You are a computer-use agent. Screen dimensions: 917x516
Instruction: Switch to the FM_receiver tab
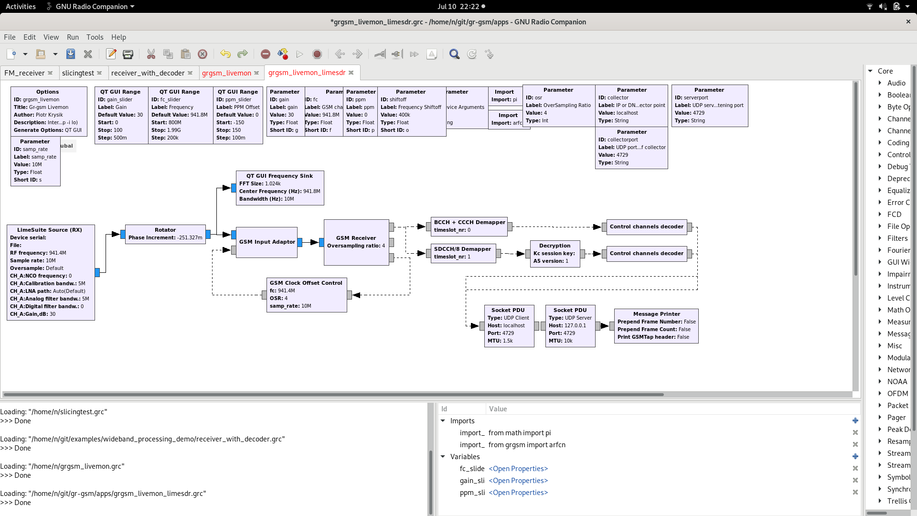[24, 73]
